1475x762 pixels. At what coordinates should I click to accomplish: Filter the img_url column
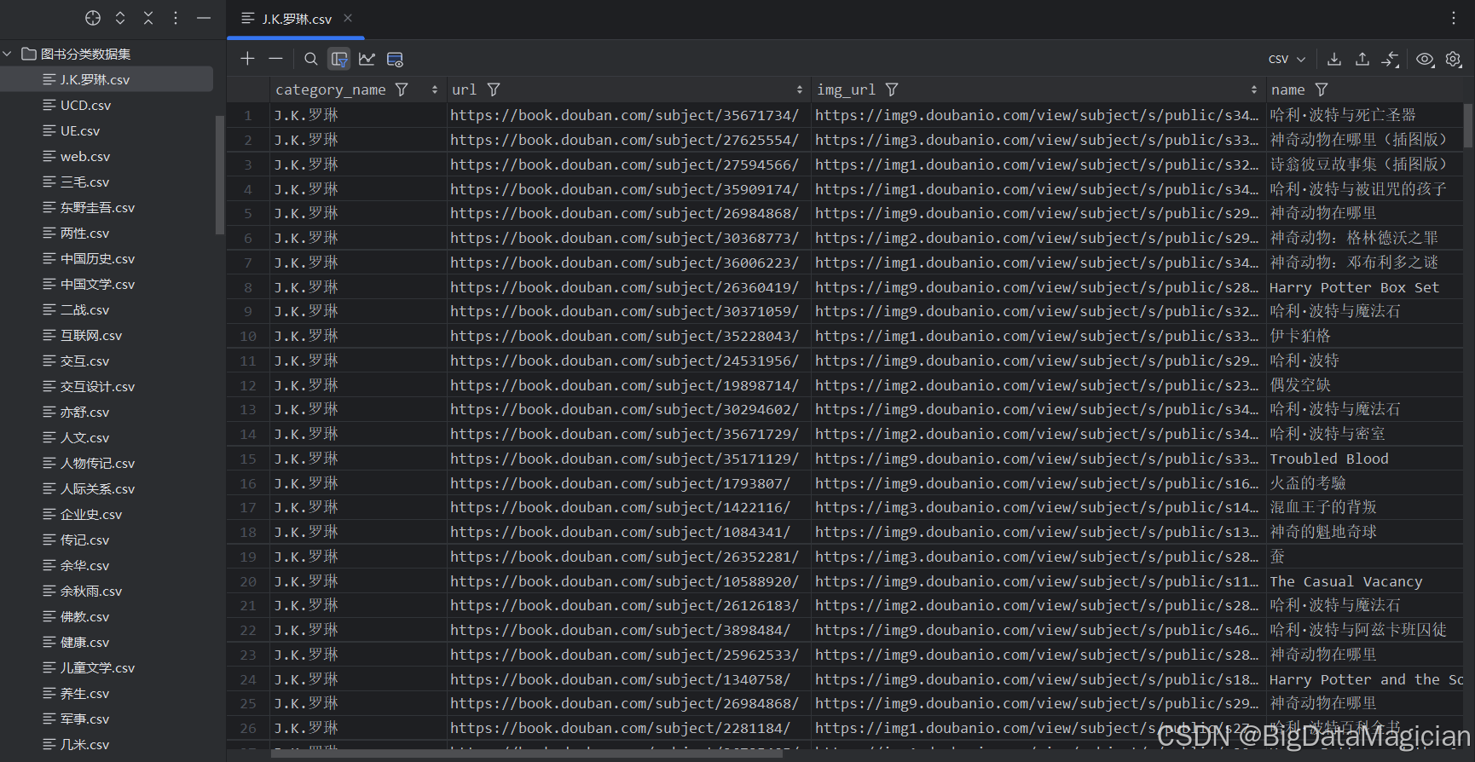(892, 89)
